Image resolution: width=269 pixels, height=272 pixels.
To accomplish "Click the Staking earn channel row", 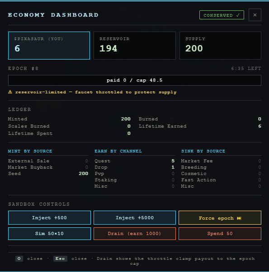I will [x=135, y=180].
